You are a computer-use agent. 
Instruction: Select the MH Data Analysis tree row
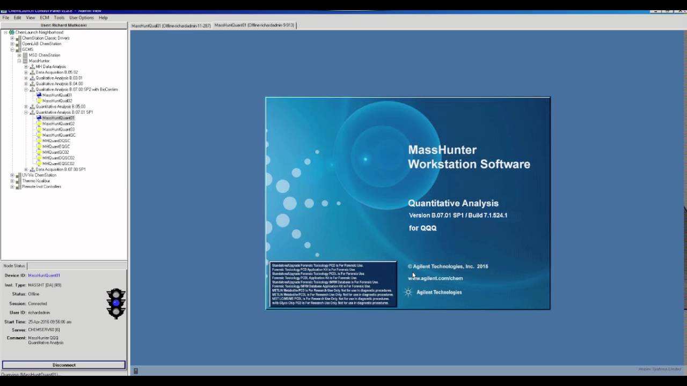pos(51,66)
